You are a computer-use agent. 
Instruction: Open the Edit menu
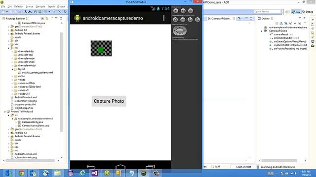click(9, 6)
